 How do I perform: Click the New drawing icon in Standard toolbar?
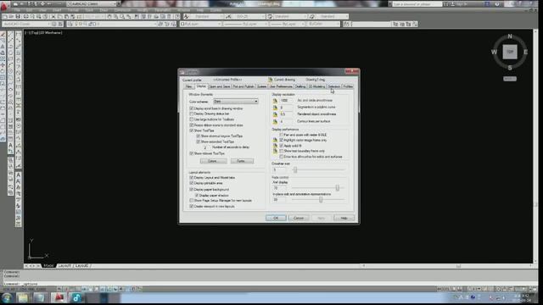coord(5,17)
